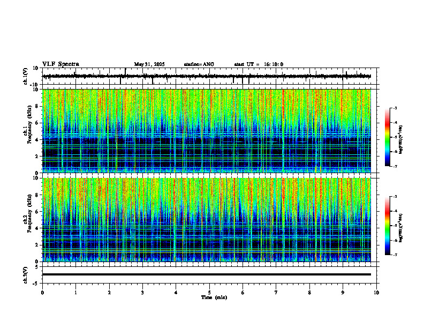
Task: Click time axis tick label "3"
Action: point(142,293)
